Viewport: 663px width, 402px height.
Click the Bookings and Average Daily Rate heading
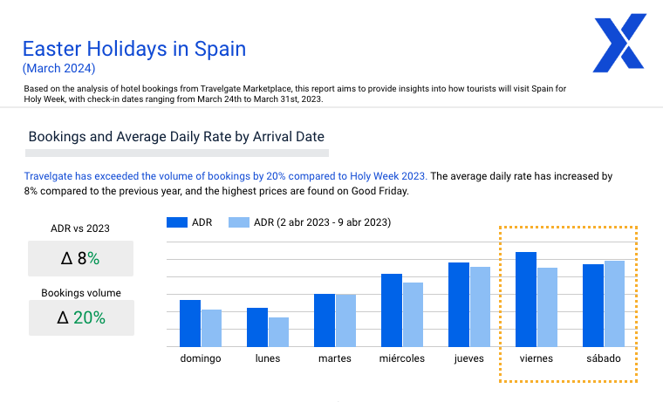tap(176, 137)
